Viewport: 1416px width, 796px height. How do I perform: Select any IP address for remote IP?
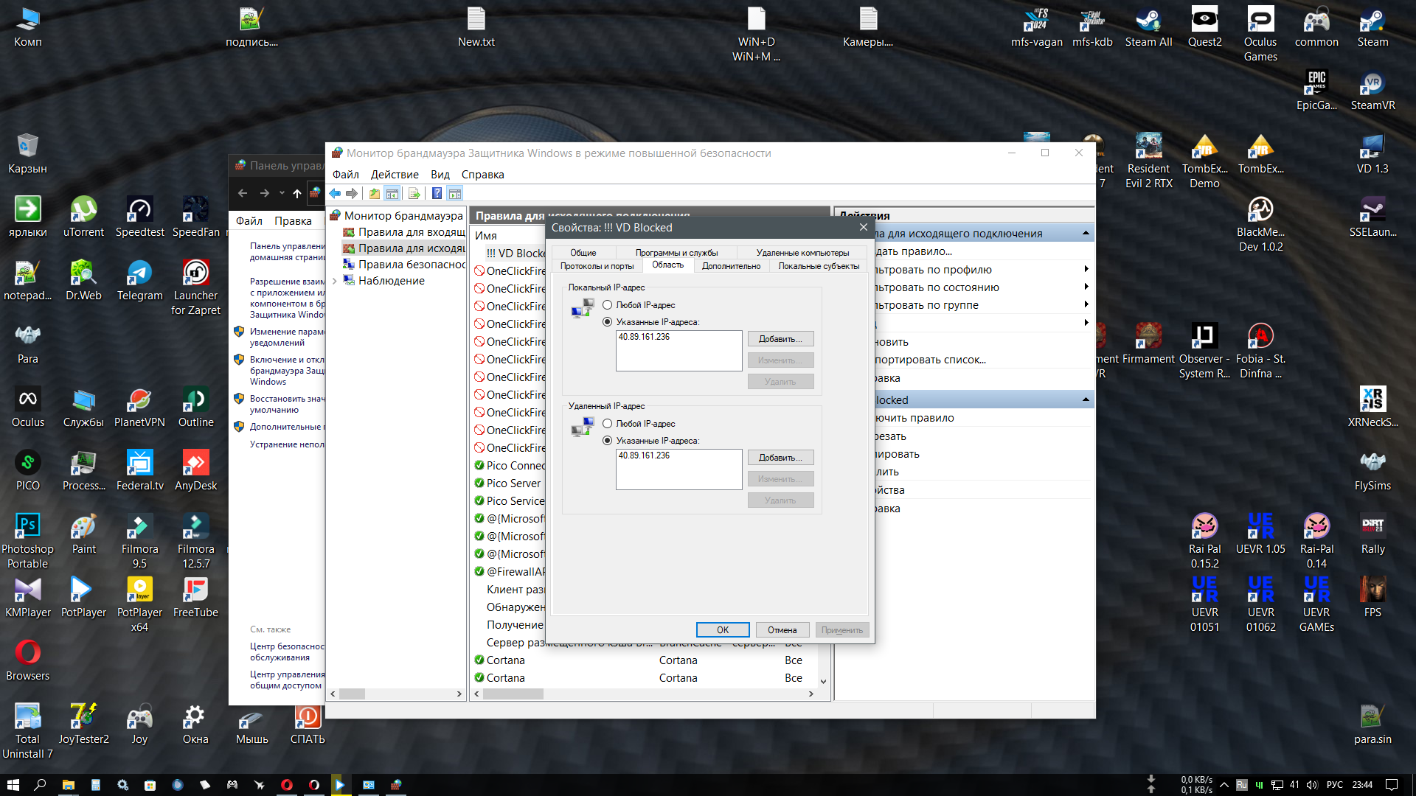pos(607,423)
